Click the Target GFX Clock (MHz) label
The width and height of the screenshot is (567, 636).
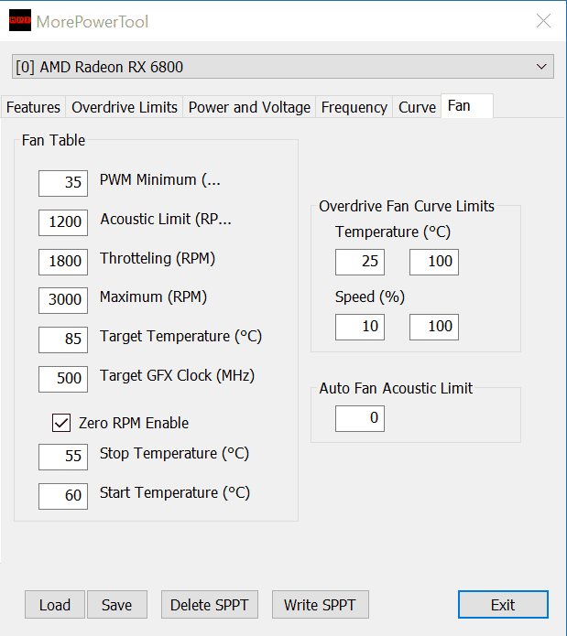pos(177,375)
